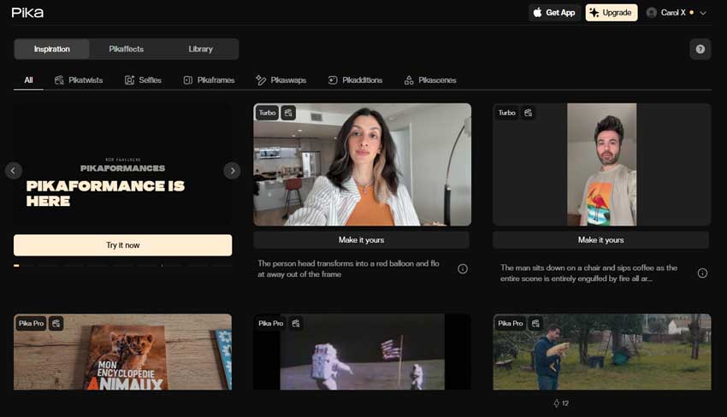Click the Pika logo
This screenshot has width=727, height=417.
(x=27, y=13)
